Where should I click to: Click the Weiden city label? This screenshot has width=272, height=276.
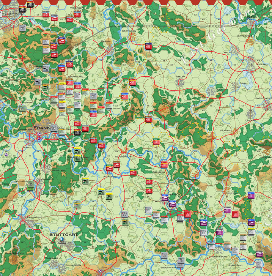pyautogui.click(x=232, y=193)
